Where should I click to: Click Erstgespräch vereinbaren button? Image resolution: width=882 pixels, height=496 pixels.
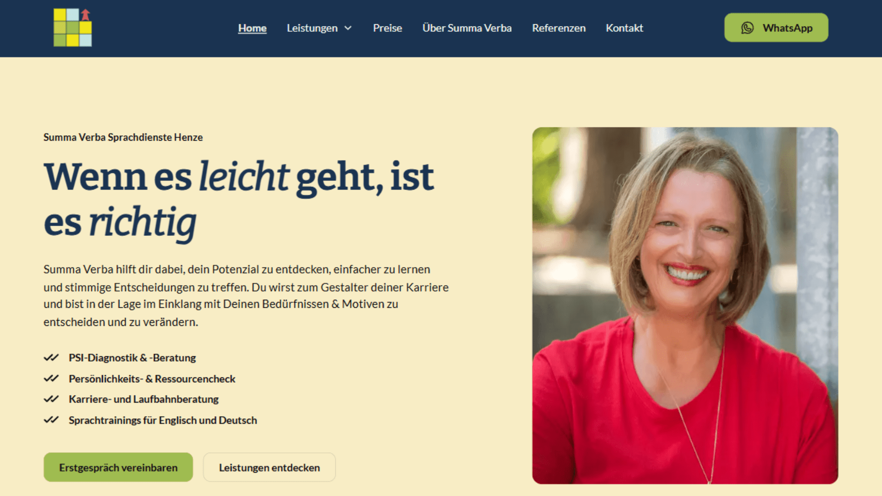(118, 467)
